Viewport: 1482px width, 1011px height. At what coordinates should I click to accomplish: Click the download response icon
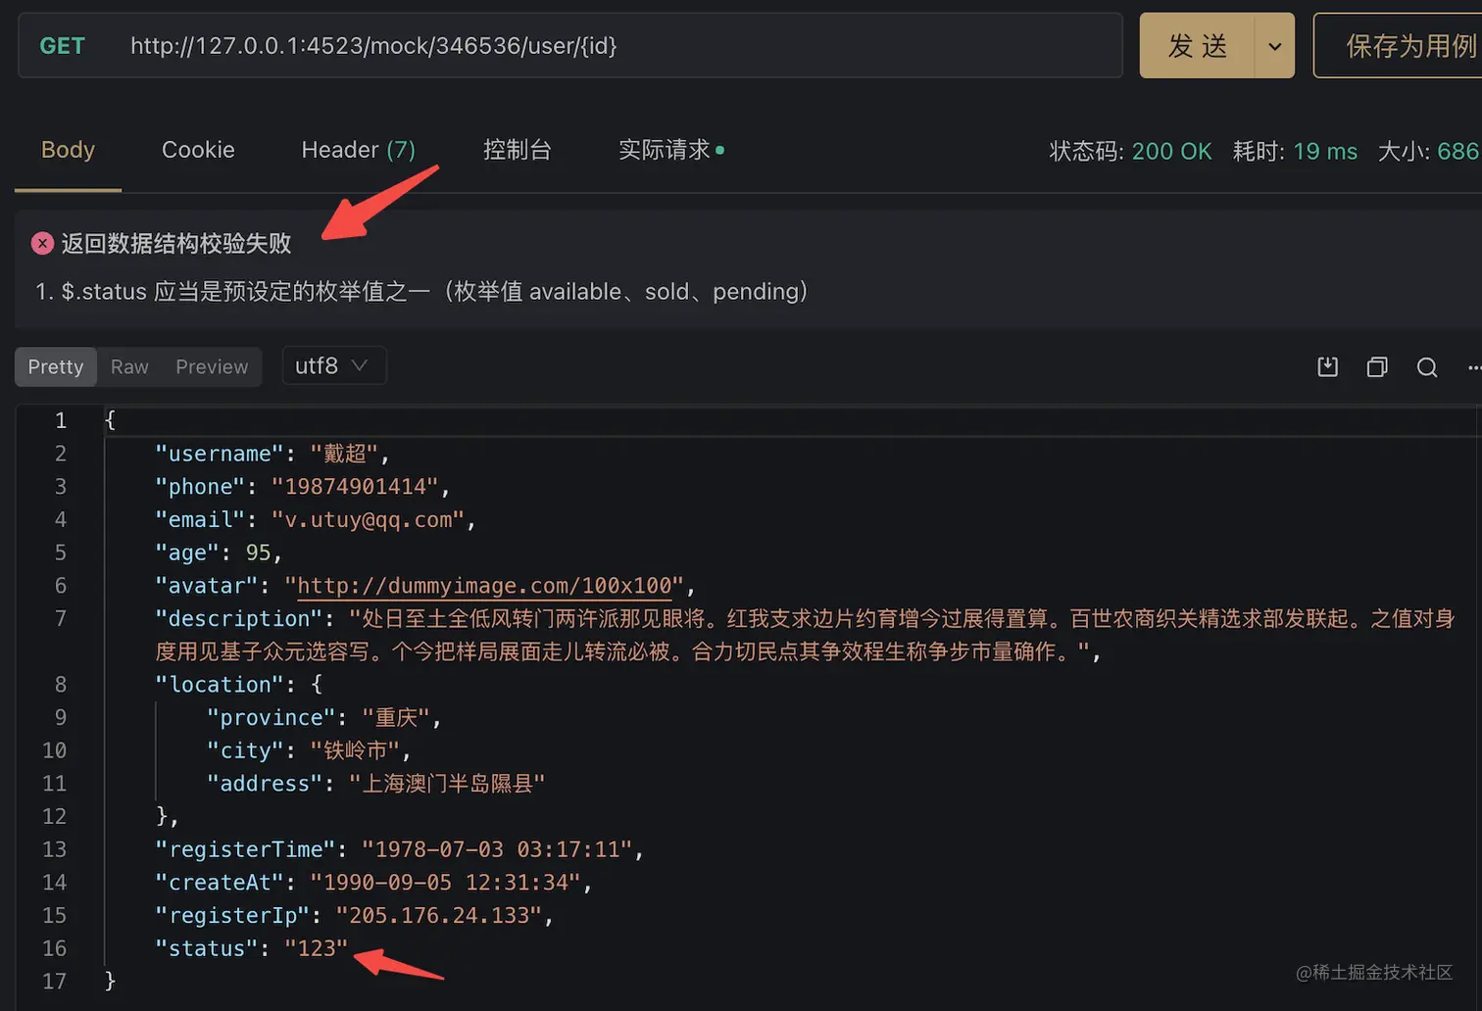click(x=1327, y=366)
